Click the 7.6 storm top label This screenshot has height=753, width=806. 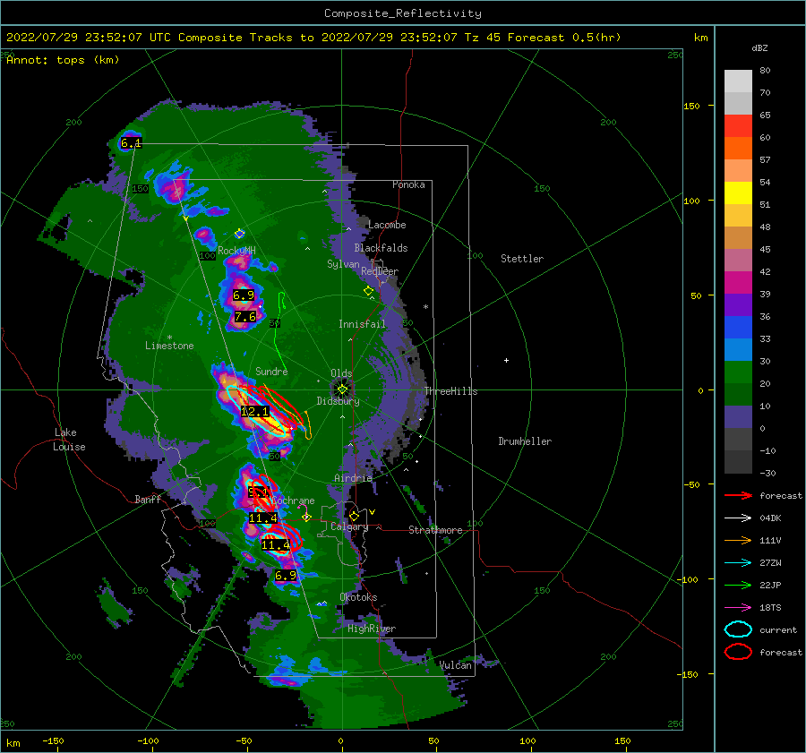coord(245,317)
